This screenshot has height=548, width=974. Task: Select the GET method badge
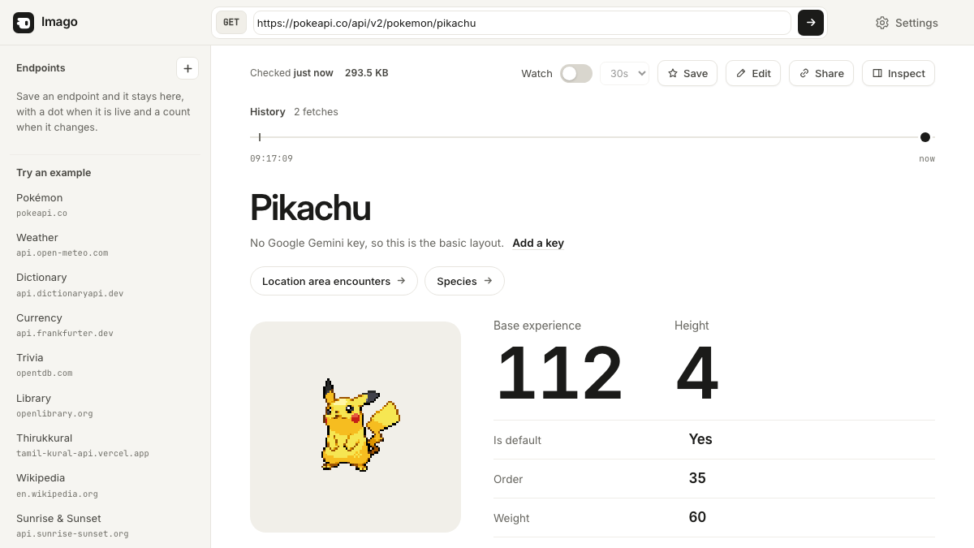[231, 23]
